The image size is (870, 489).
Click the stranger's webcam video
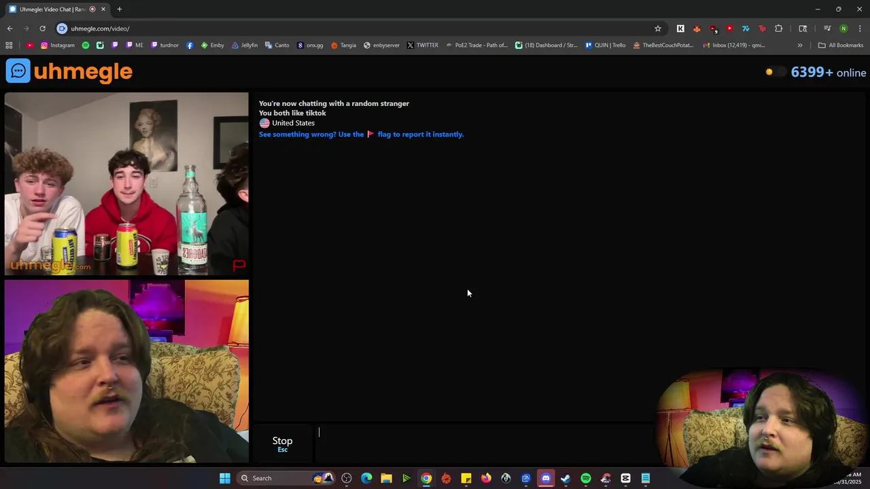click(126, 184)
